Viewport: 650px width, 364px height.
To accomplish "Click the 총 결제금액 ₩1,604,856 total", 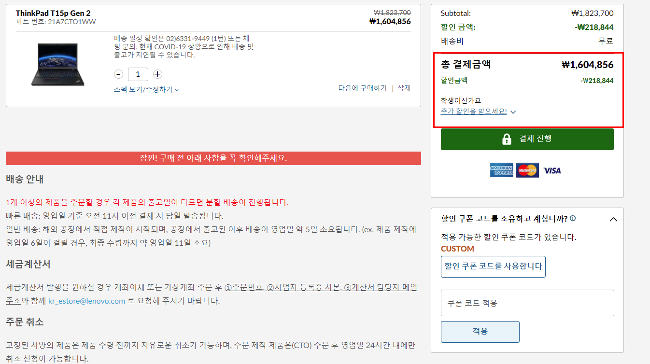I will click(x=588, y=65).
